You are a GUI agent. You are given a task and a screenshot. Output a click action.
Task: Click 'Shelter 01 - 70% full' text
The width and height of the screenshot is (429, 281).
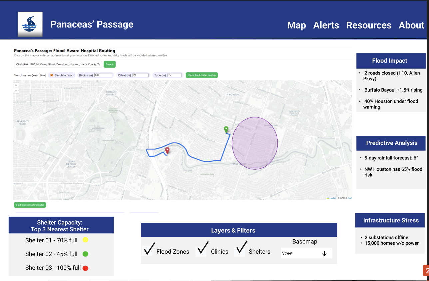(51, 240)
